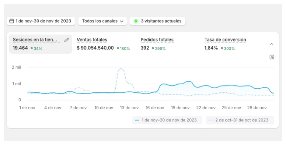Click the $ 90.054.540,00 sales value
The height and width of the screenshot is (145, 286).
(95, 48)
